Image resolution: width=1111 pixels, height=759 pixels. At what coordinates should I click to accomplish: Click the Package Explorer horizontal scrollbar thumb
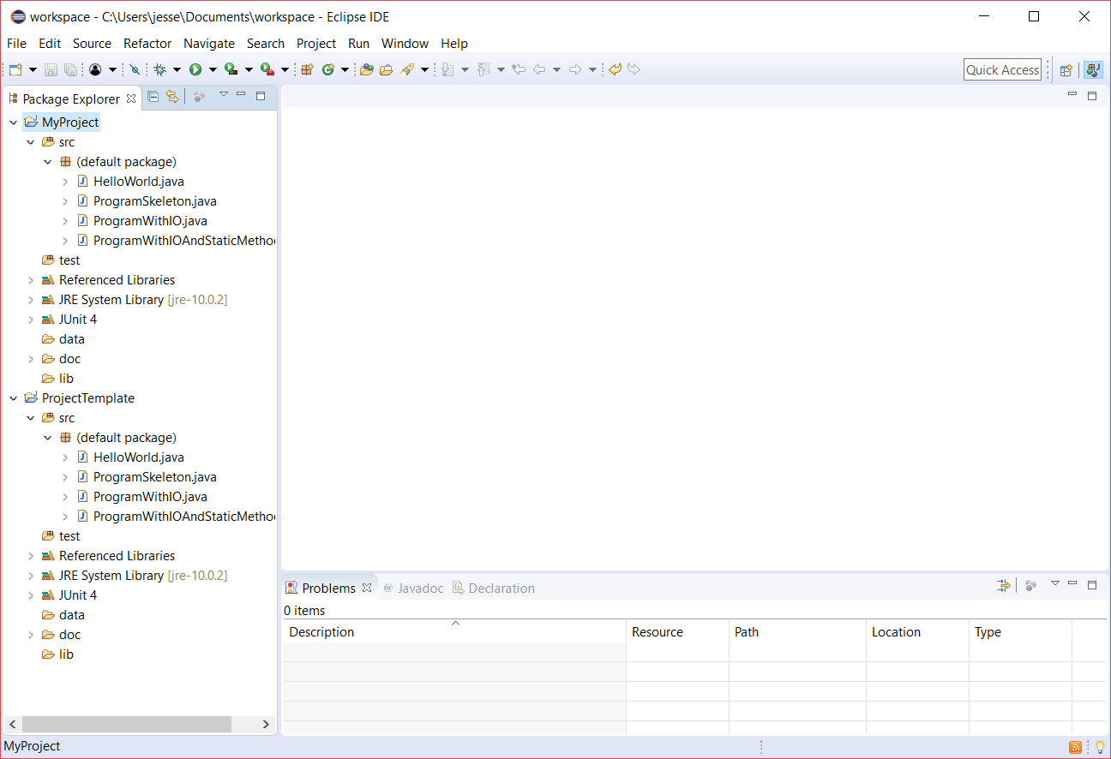126,724
